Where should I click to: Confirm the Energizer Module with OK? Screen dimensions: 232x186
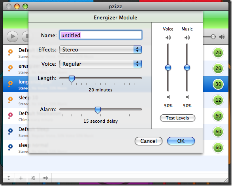tap(181, 141)
